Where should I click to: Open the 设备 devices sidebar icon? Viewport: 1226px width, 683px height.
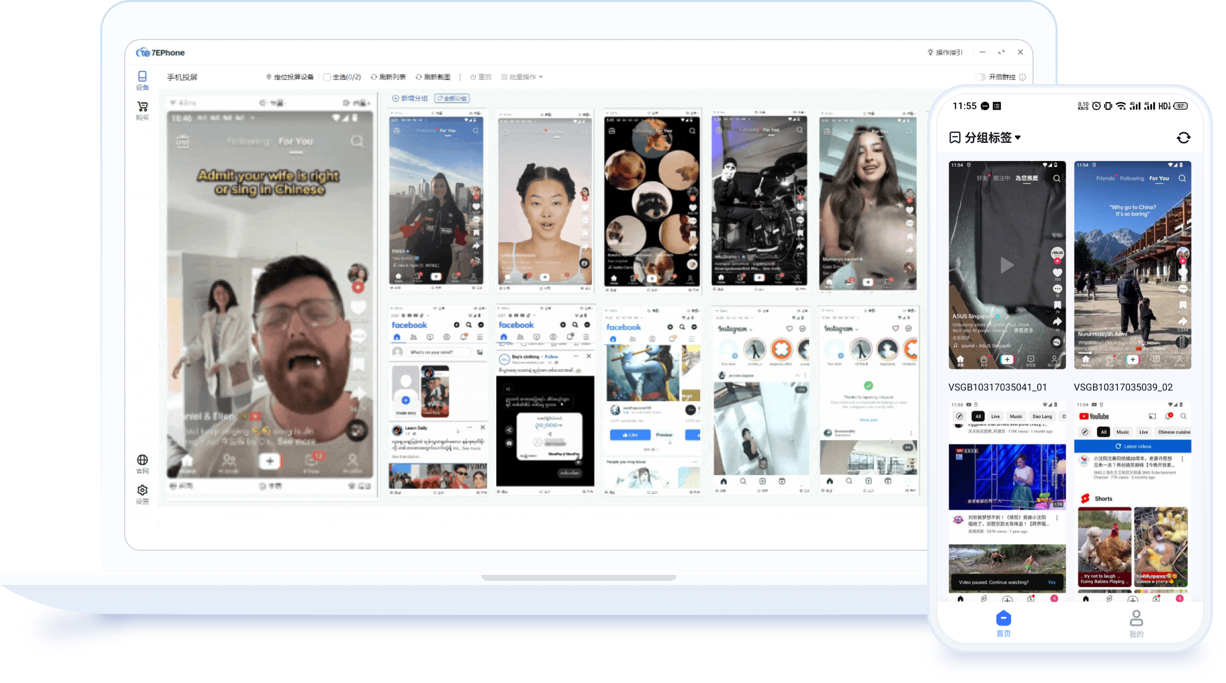(142, 77)
